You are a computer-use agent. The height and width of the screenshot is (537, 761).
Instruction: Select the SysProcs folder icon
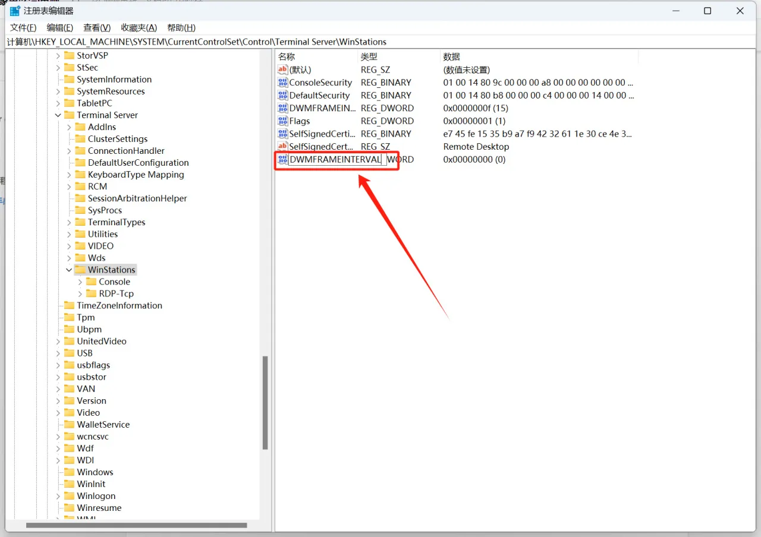80,210
